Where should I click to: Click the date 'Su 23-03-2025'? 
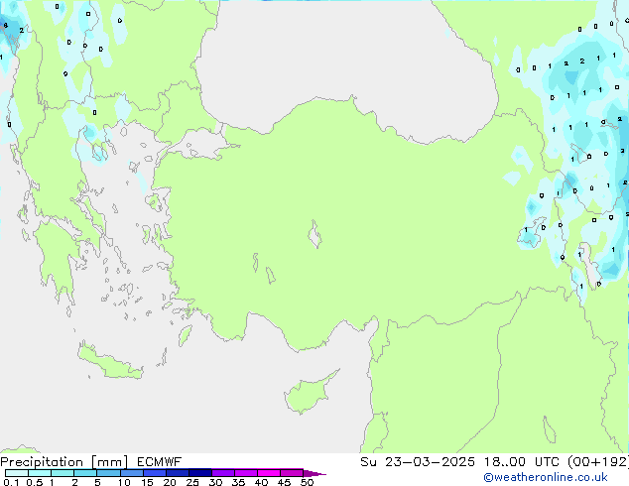click(418, 462)
